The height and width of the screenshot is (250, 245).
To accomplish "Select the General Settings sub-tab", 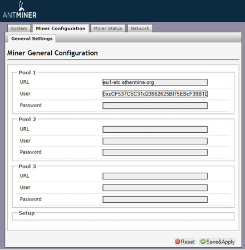I will (32, 38).
